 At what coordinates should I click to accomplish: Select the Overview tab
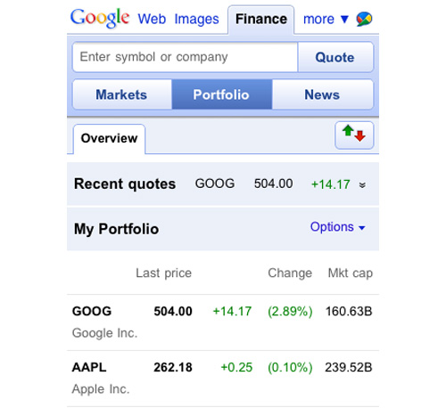[x=109, y=139]
